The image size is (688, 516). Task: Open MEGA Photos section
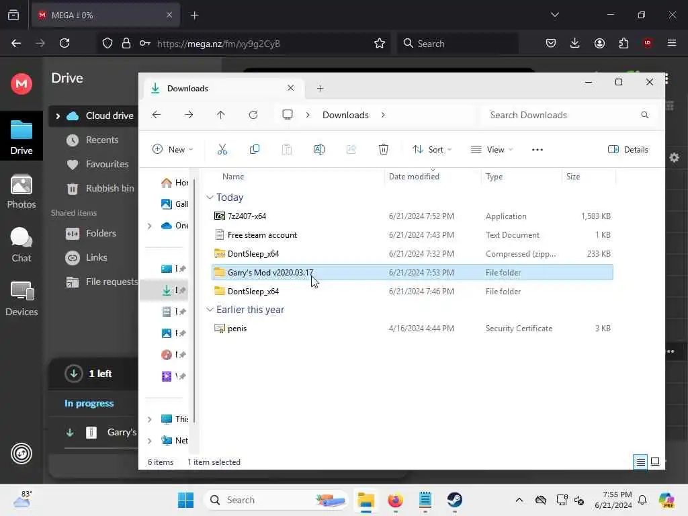click(x=21, y=191)
